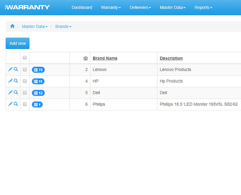Select the HP brand name cell
Screen dimensions: 241x195
click(124, 81)
